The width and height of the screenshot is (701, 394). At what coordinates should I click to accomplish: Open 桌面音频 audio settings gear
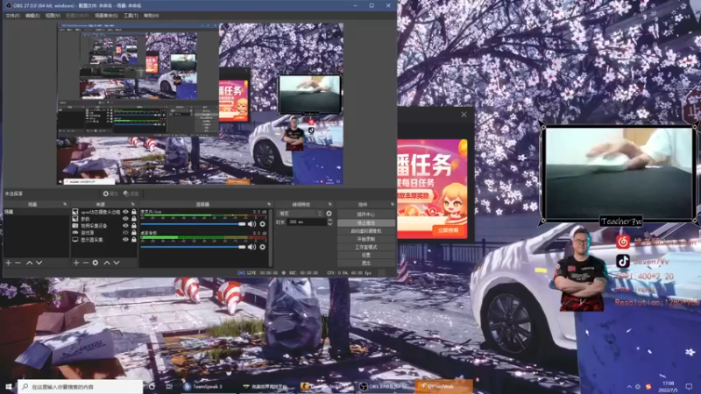tap(262, 247)
